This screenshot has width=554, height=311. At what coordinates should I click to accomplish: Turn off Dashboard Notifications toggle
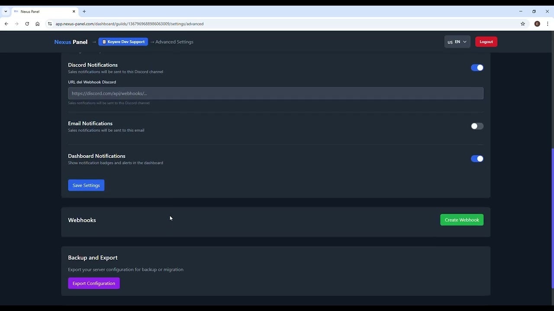(x=477, y=159)
